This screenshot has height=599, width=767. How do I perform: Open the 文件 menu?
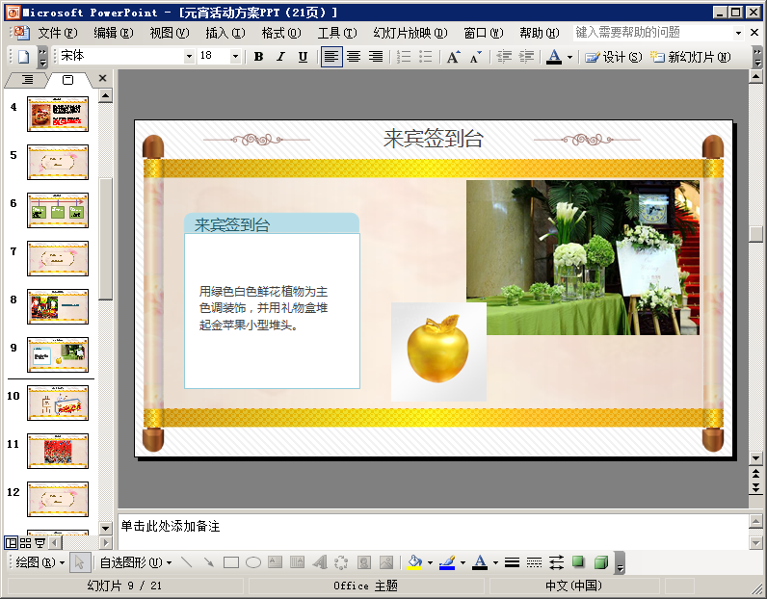(57, 33)
